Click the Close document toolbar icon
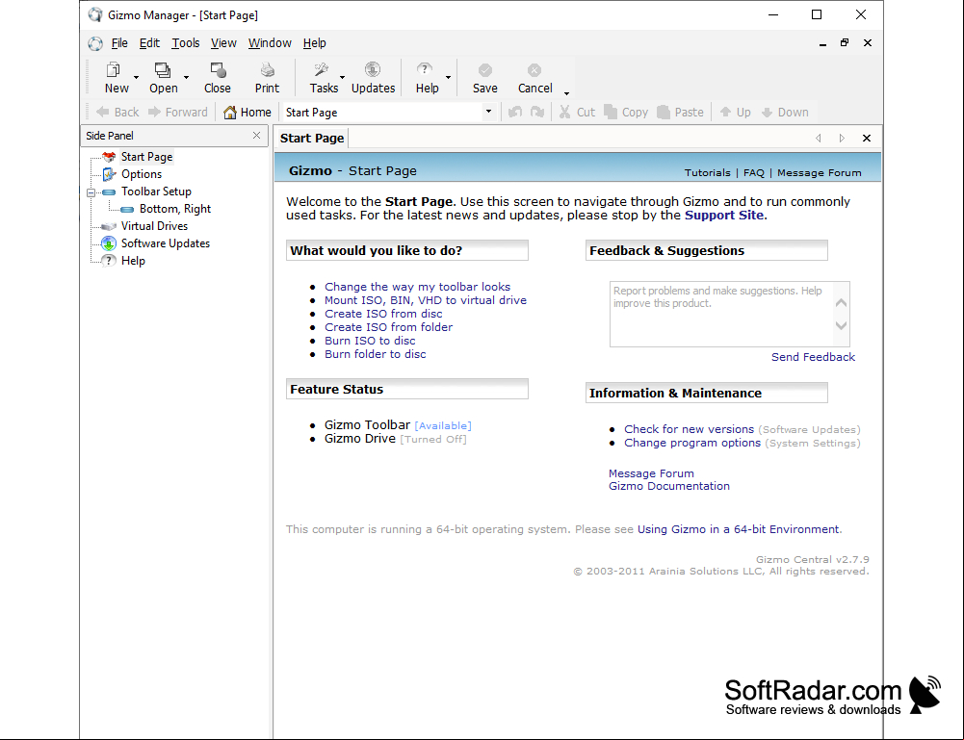The width and height of the screenshot is (964, 740). 218,77
